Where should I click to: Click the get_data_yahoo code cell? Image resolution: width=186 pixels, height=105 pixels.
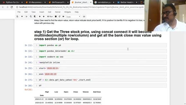tap(100, 80)
